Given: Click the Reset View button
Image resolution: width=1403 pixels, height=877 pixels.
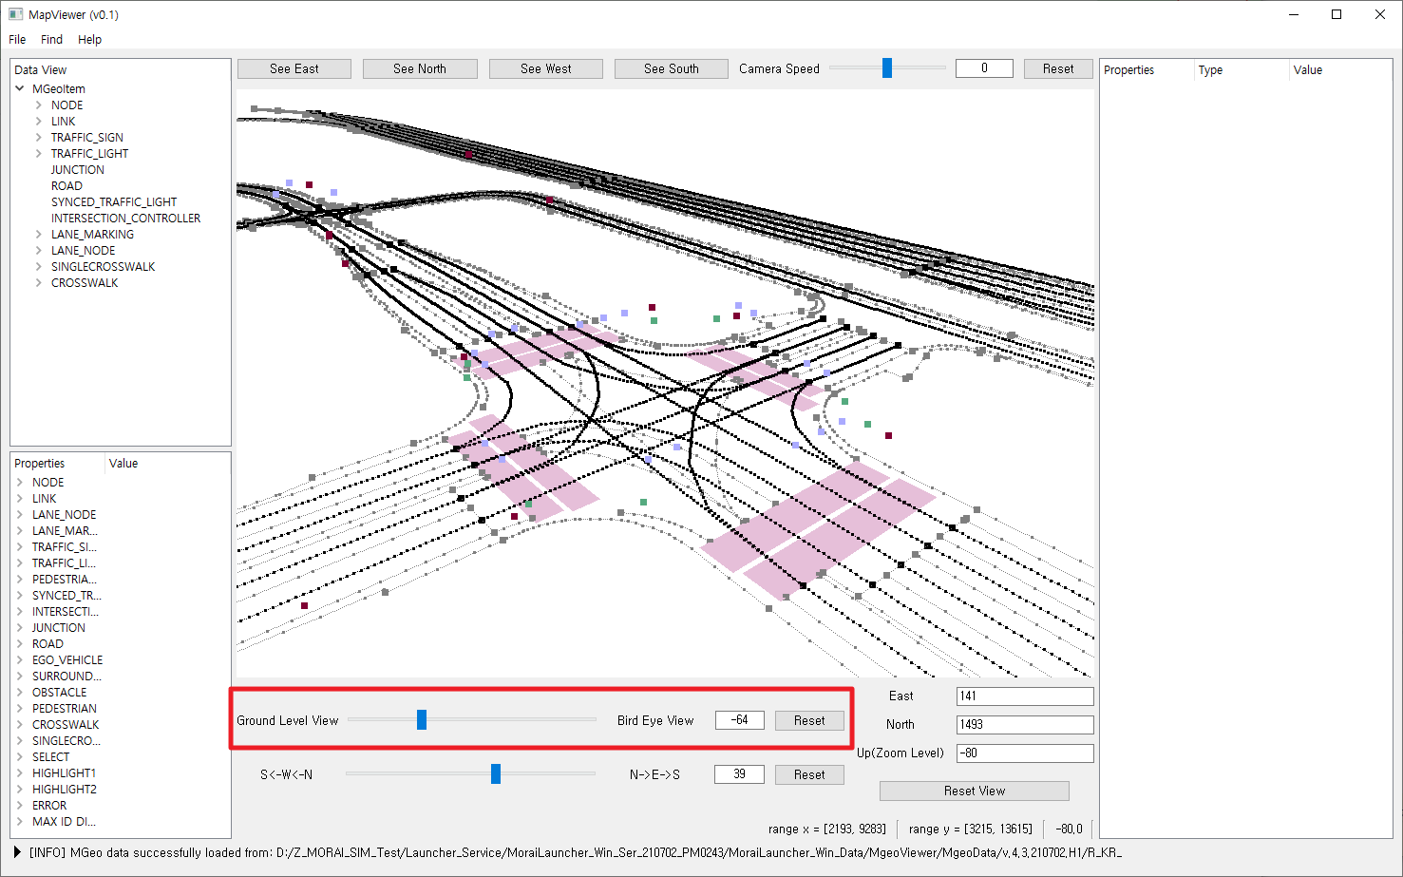Looking at the screenshot, I should pyautogui.click(x=974, y=791).
